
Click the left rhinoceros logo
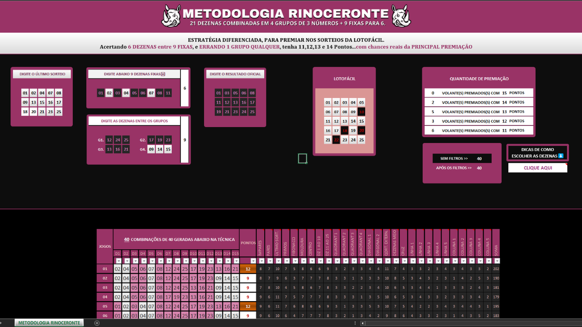click(x=171, y=16)
